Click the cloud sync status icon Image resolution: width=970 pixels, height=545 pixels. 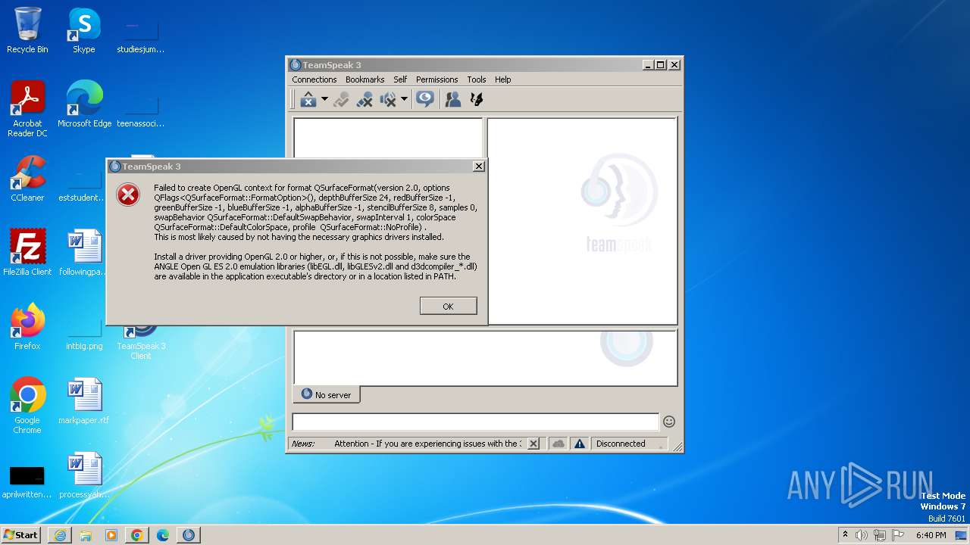coord(559,444)
